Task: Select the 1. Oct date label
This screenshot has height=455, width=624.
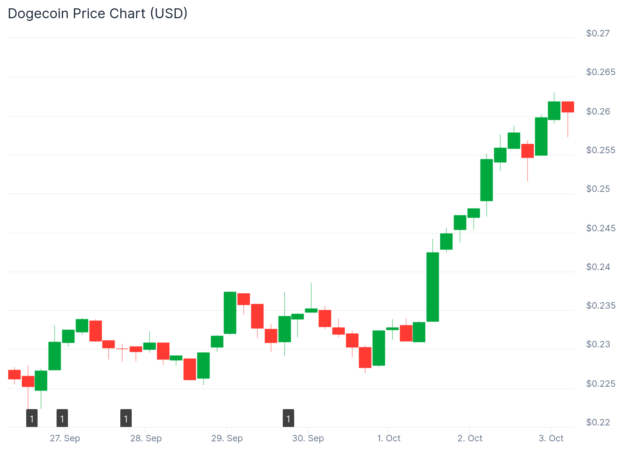Action: 389,438
